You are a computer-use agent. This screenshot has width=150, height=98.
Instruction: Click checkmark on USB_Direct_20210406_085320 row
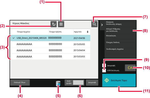14,38
